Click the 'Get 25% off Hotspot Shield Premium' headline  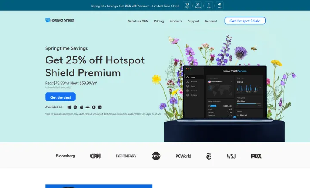[x=95, y=66]
